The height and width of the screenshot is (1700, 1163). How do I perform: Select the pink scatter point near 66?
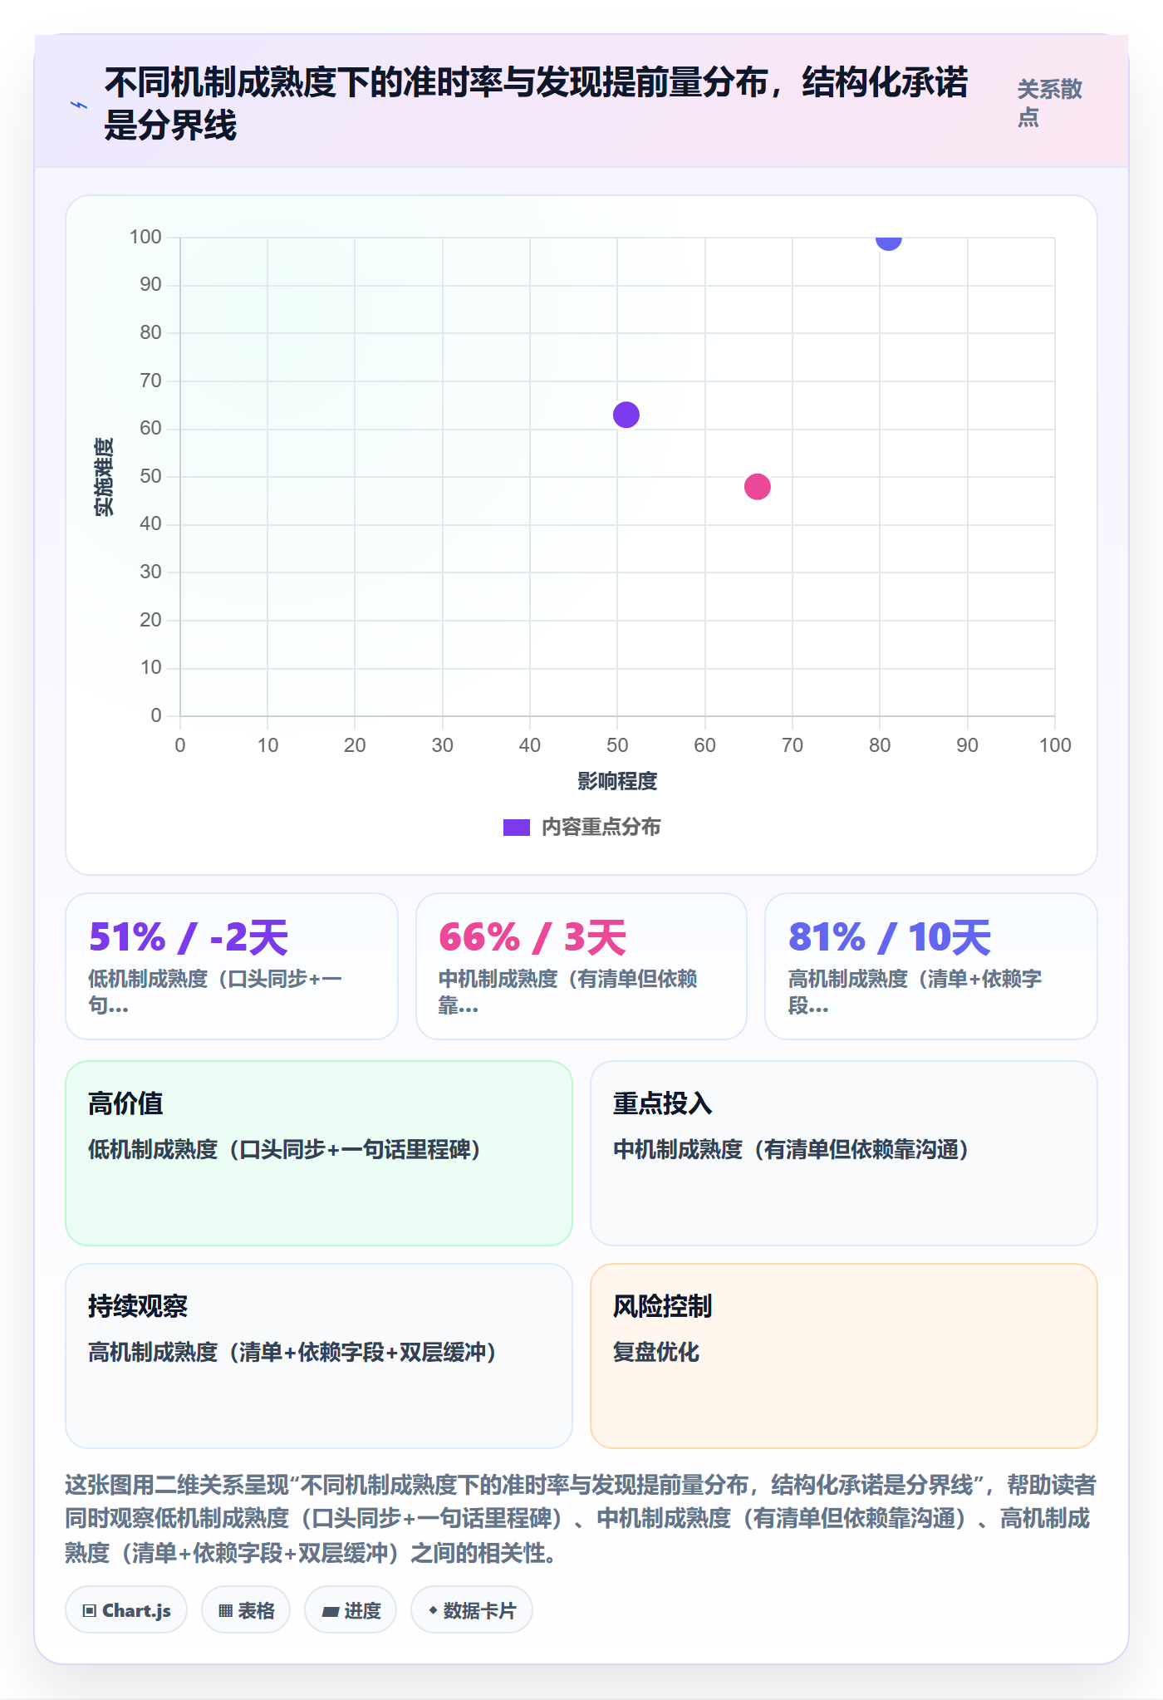pyautogui.click(x=758, y=486)
